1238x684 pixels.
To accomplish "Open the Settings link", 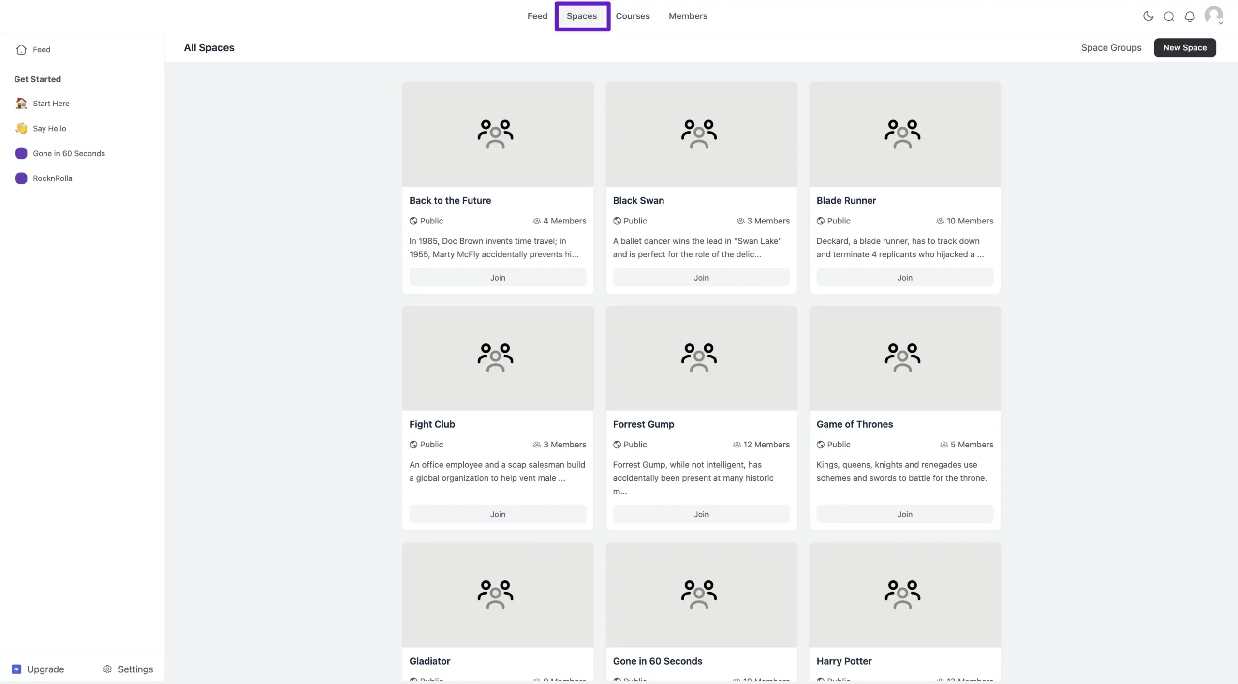I will [x=135, y=669].
